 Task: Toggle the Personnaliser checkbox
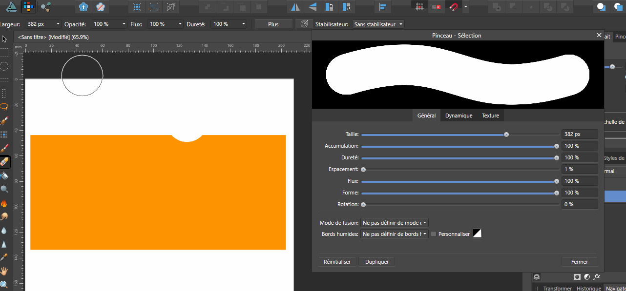(434, 234)
